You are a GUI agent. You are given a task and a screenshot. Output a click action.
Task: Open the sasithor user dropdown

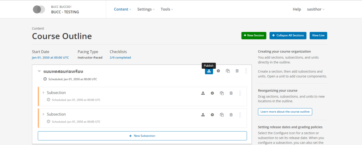click(x=315, y=10)
